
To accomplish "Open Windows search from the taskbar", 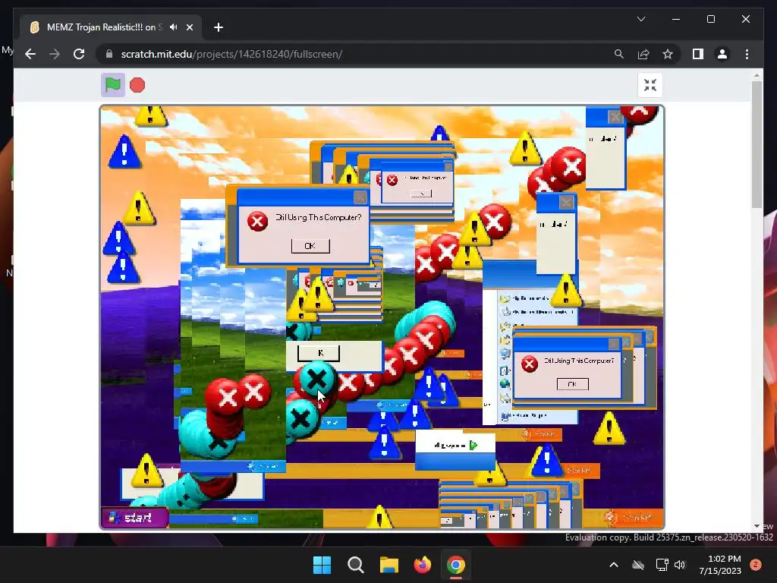I will click(356, 565).
